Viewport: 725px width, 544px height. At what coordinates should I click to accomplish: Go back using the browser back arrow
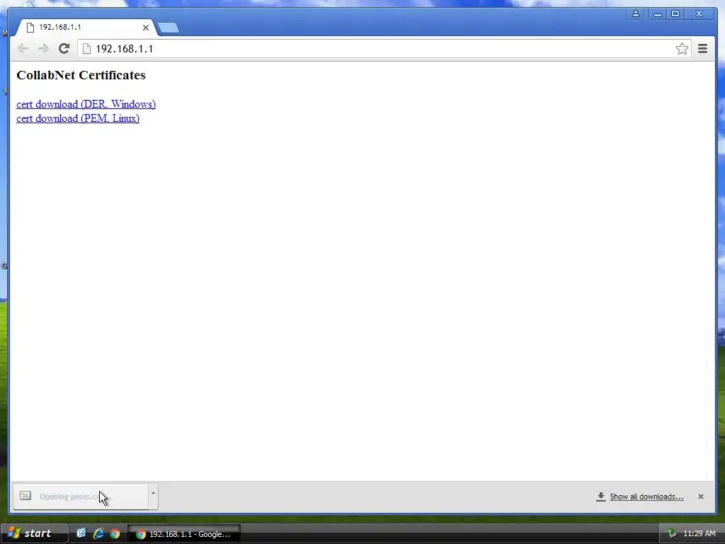(x=23, y=49)
